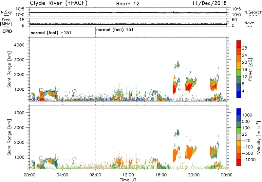
Task: Click the '4000' range tick in the power panel
Action: tap(19, 45)
